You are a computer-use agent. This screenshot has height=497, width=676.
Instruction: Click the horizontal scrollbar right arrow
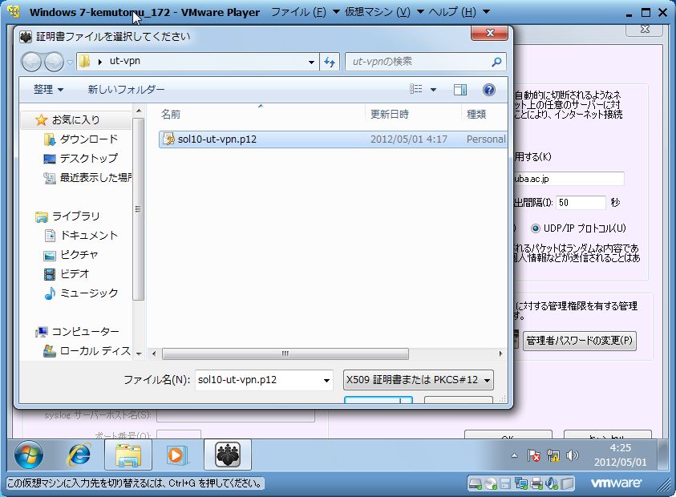500,354
